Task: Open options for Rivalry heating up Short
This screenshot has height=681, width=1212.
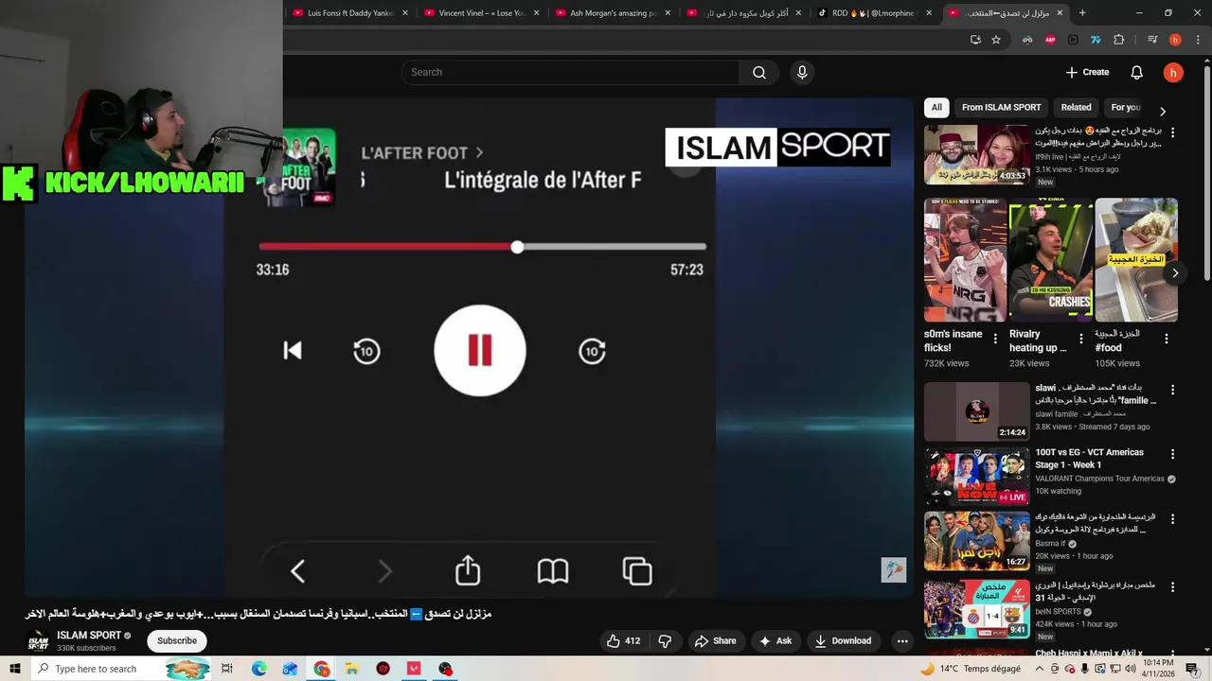Action: tap(1081, 339)
